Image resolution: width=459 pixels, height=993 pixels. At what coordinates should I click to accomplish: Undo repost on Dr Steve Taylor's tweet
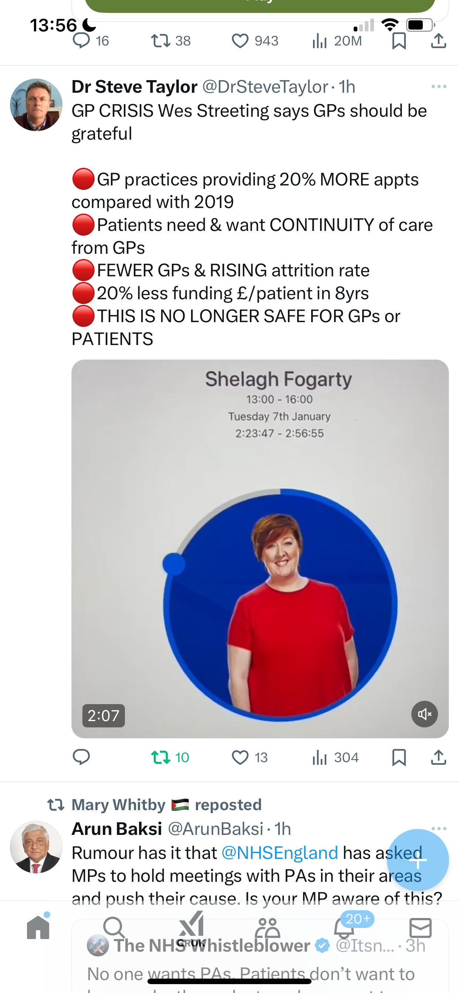(x=170, y=757)
